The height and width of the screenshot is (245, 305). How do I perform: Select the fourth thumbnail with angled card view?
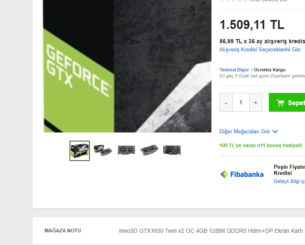(x=149, y=150)
